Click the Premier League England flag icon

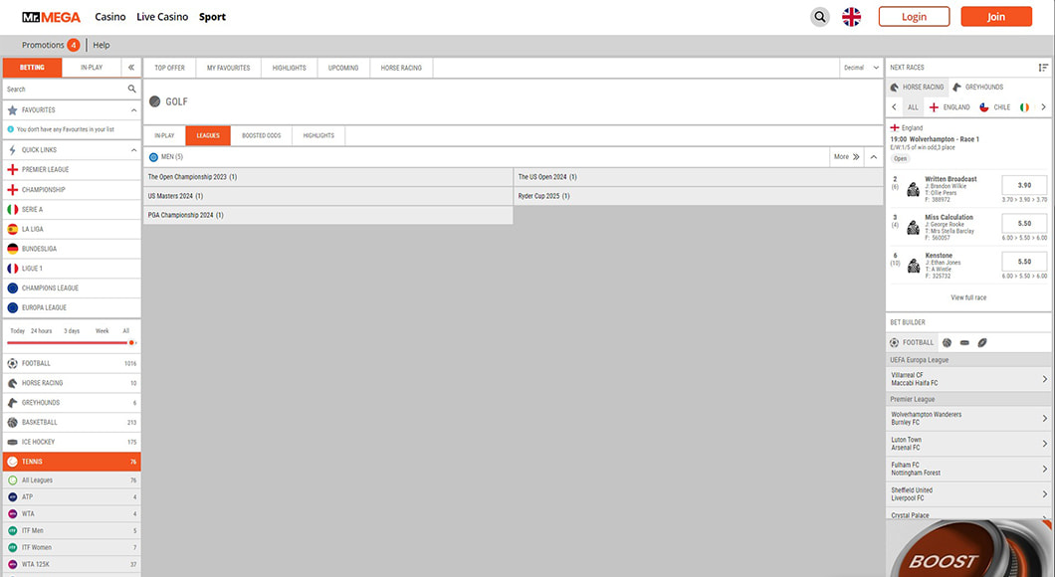12,169
